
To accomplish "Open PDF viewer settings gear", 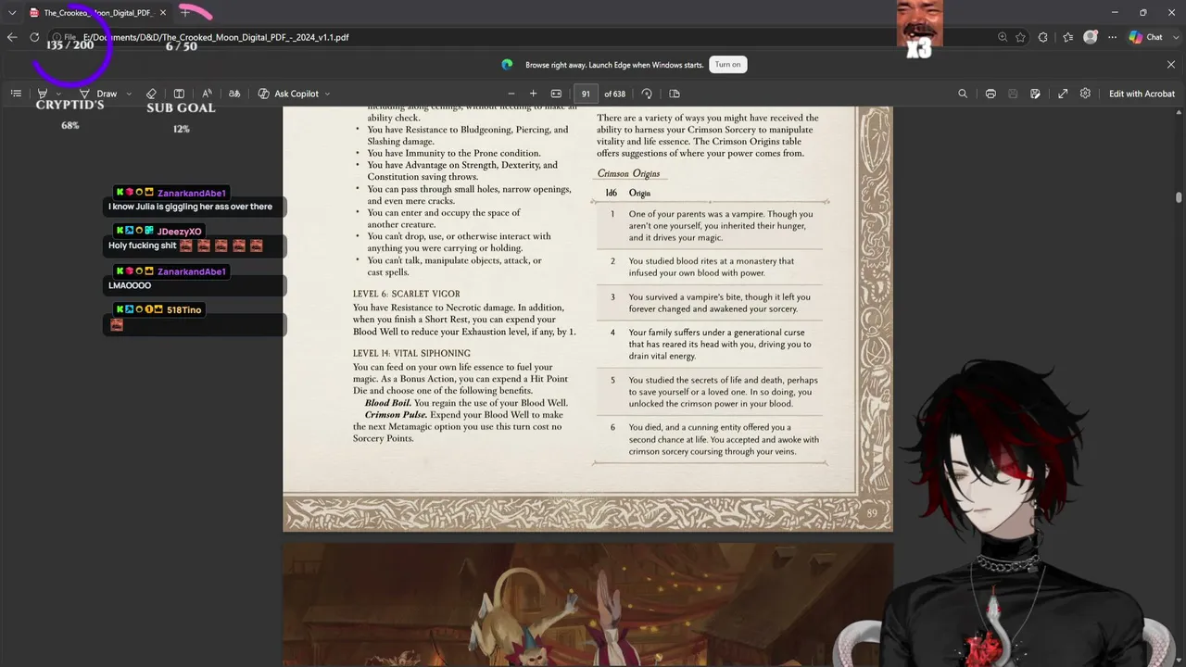I will tap(1085, 94).
